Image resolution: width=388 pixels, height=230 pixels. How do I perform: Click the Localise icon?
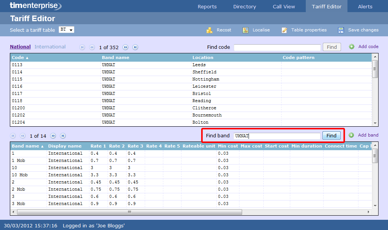(246, 30)
